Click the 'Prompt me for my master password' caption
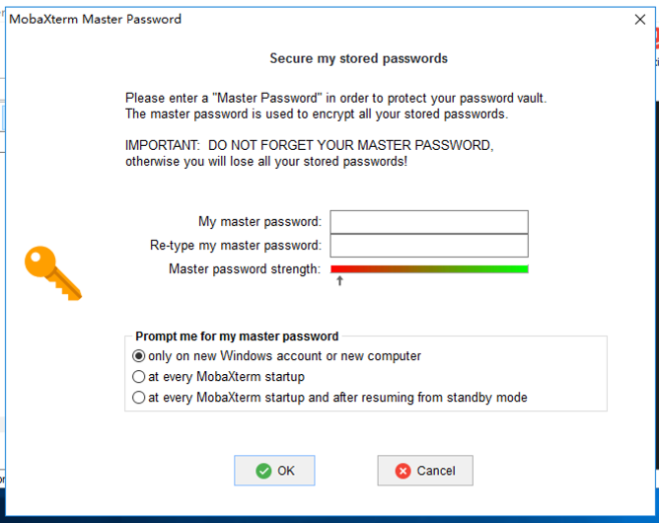 click(x=237, y=336)
